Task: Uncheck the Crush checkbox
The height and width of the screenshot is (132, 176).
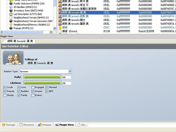Action: 5,87
